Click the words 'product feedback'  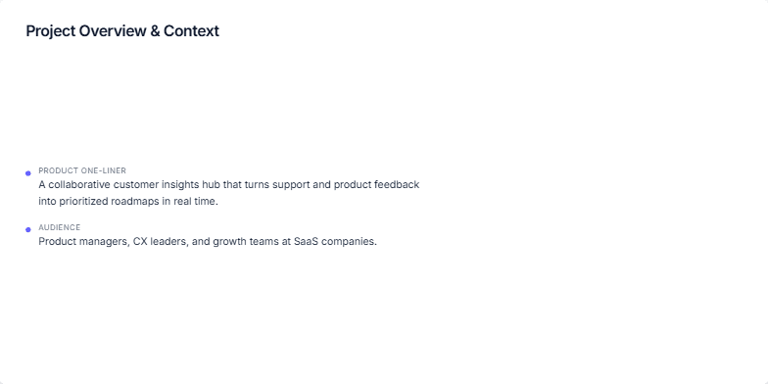376,184
